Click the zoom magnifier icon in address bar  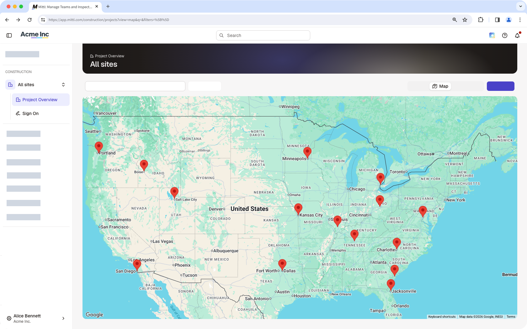[455, 20]
